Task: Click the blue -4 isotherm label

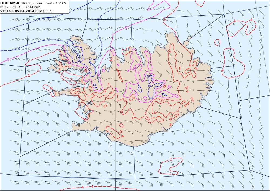Action: click(39, 19)
